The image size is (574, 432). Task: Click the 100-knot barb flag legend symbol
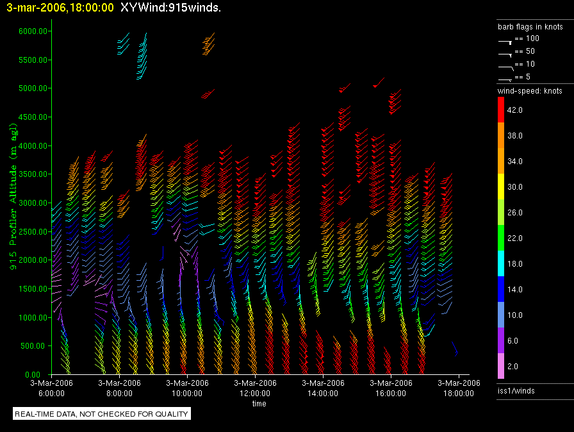(x=505, y=42)
